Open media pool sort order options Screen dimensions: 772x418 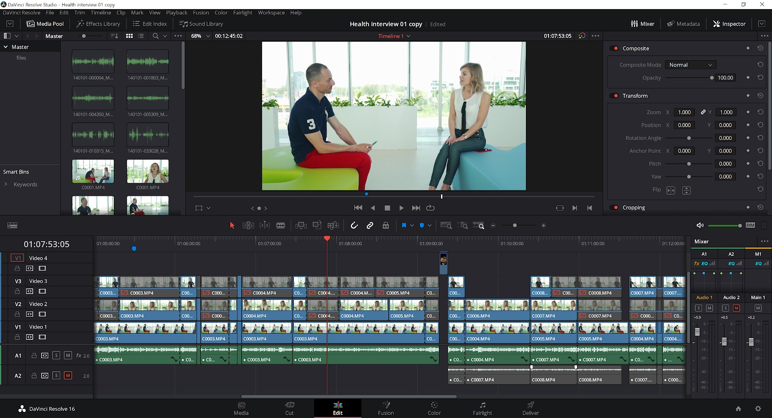pyautogui.click(x=114, y=36)
